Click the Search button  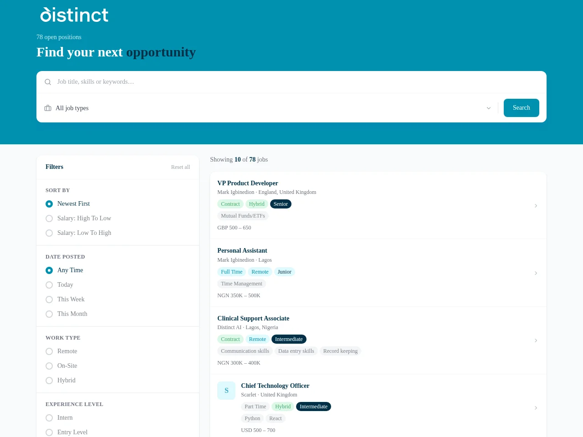pos(522,108)
